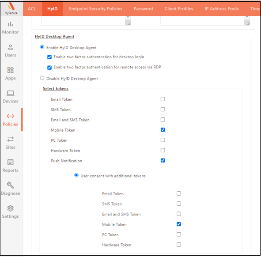Screen dimensions: 261x257
Task: Open the Devices laptop icon
Action: (x=10, y=93)
